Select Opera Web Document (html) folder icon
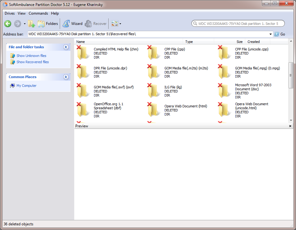This screenshot has width=296, height=230. [x=153, y=110]
